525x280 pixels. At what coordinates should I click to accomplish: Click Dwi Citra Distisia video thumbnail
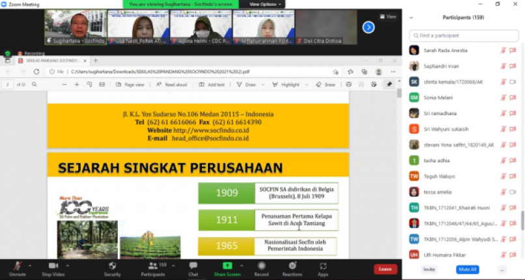326,27
